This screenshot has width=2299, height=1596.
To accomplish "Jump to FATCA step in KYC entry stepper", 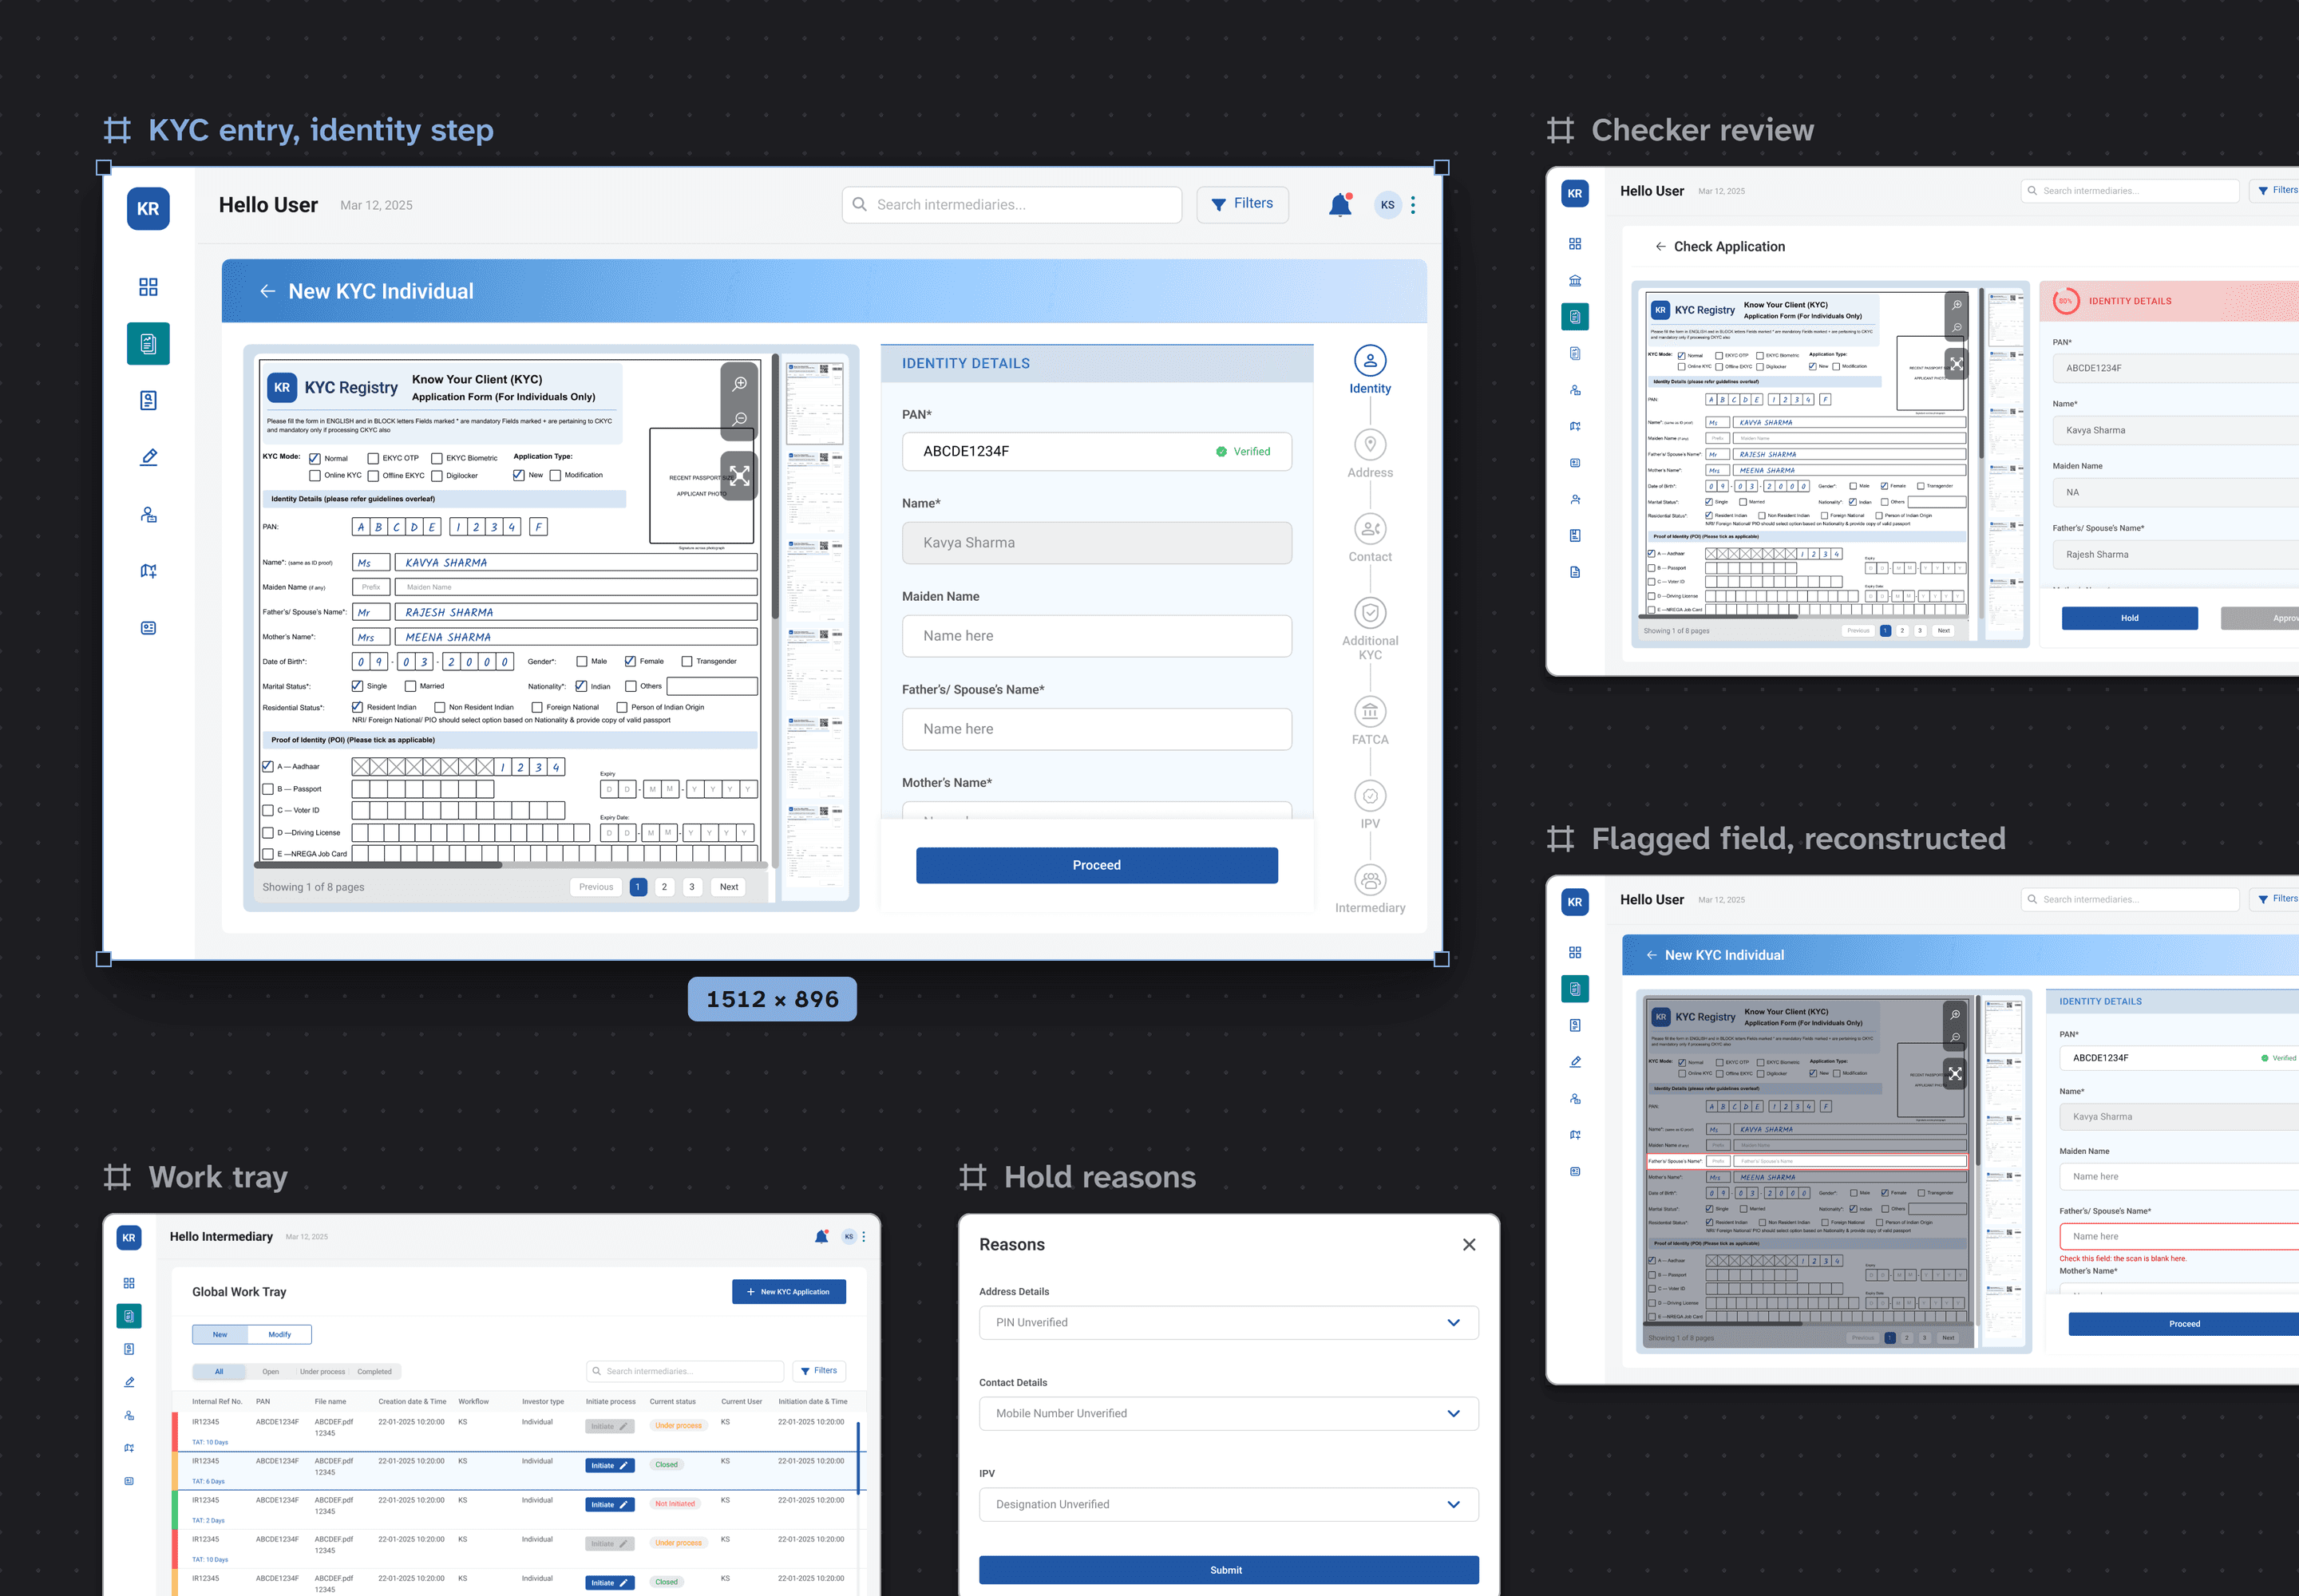I will point(1370,712).
